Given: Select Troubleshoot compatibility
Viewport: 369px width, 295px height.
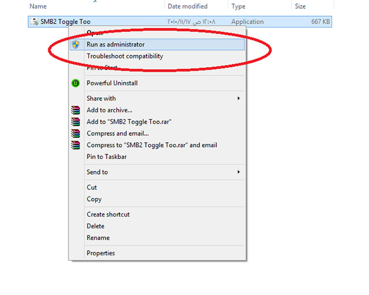Looking at the screenshot, I should click(x=157, y=56).
